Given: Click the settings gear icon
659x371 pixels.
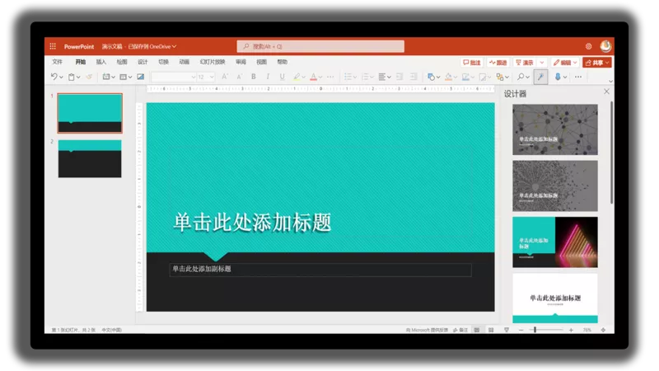Looking at the screenshot, I should [x=588, y=46].
